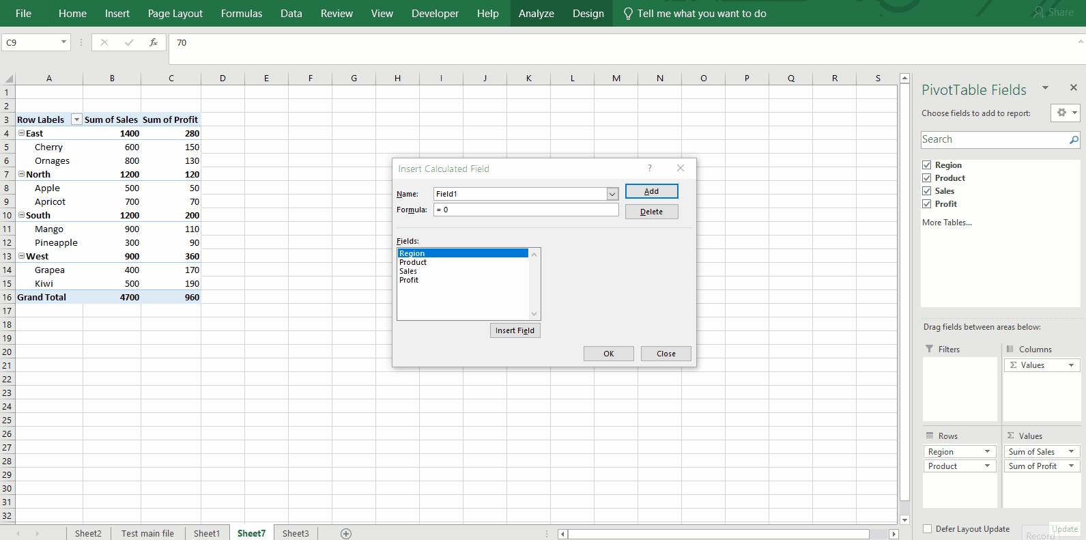This screenshot has height=540, width=1086.
Task: Confirm with the OK button
Action: pyautogui.click(x=609, y=354)
